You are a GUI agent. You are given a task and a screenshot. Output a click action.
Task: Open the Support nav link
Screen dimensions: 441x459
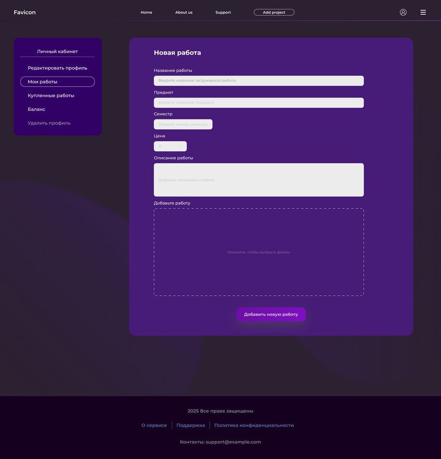tap(223, 12)
